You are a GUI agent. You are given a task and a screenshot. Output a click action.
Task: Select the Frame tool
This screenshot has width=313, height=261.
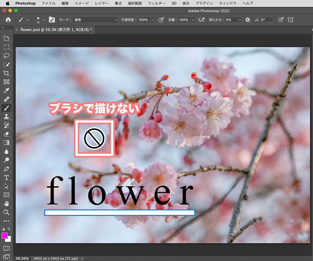point(6,82)
